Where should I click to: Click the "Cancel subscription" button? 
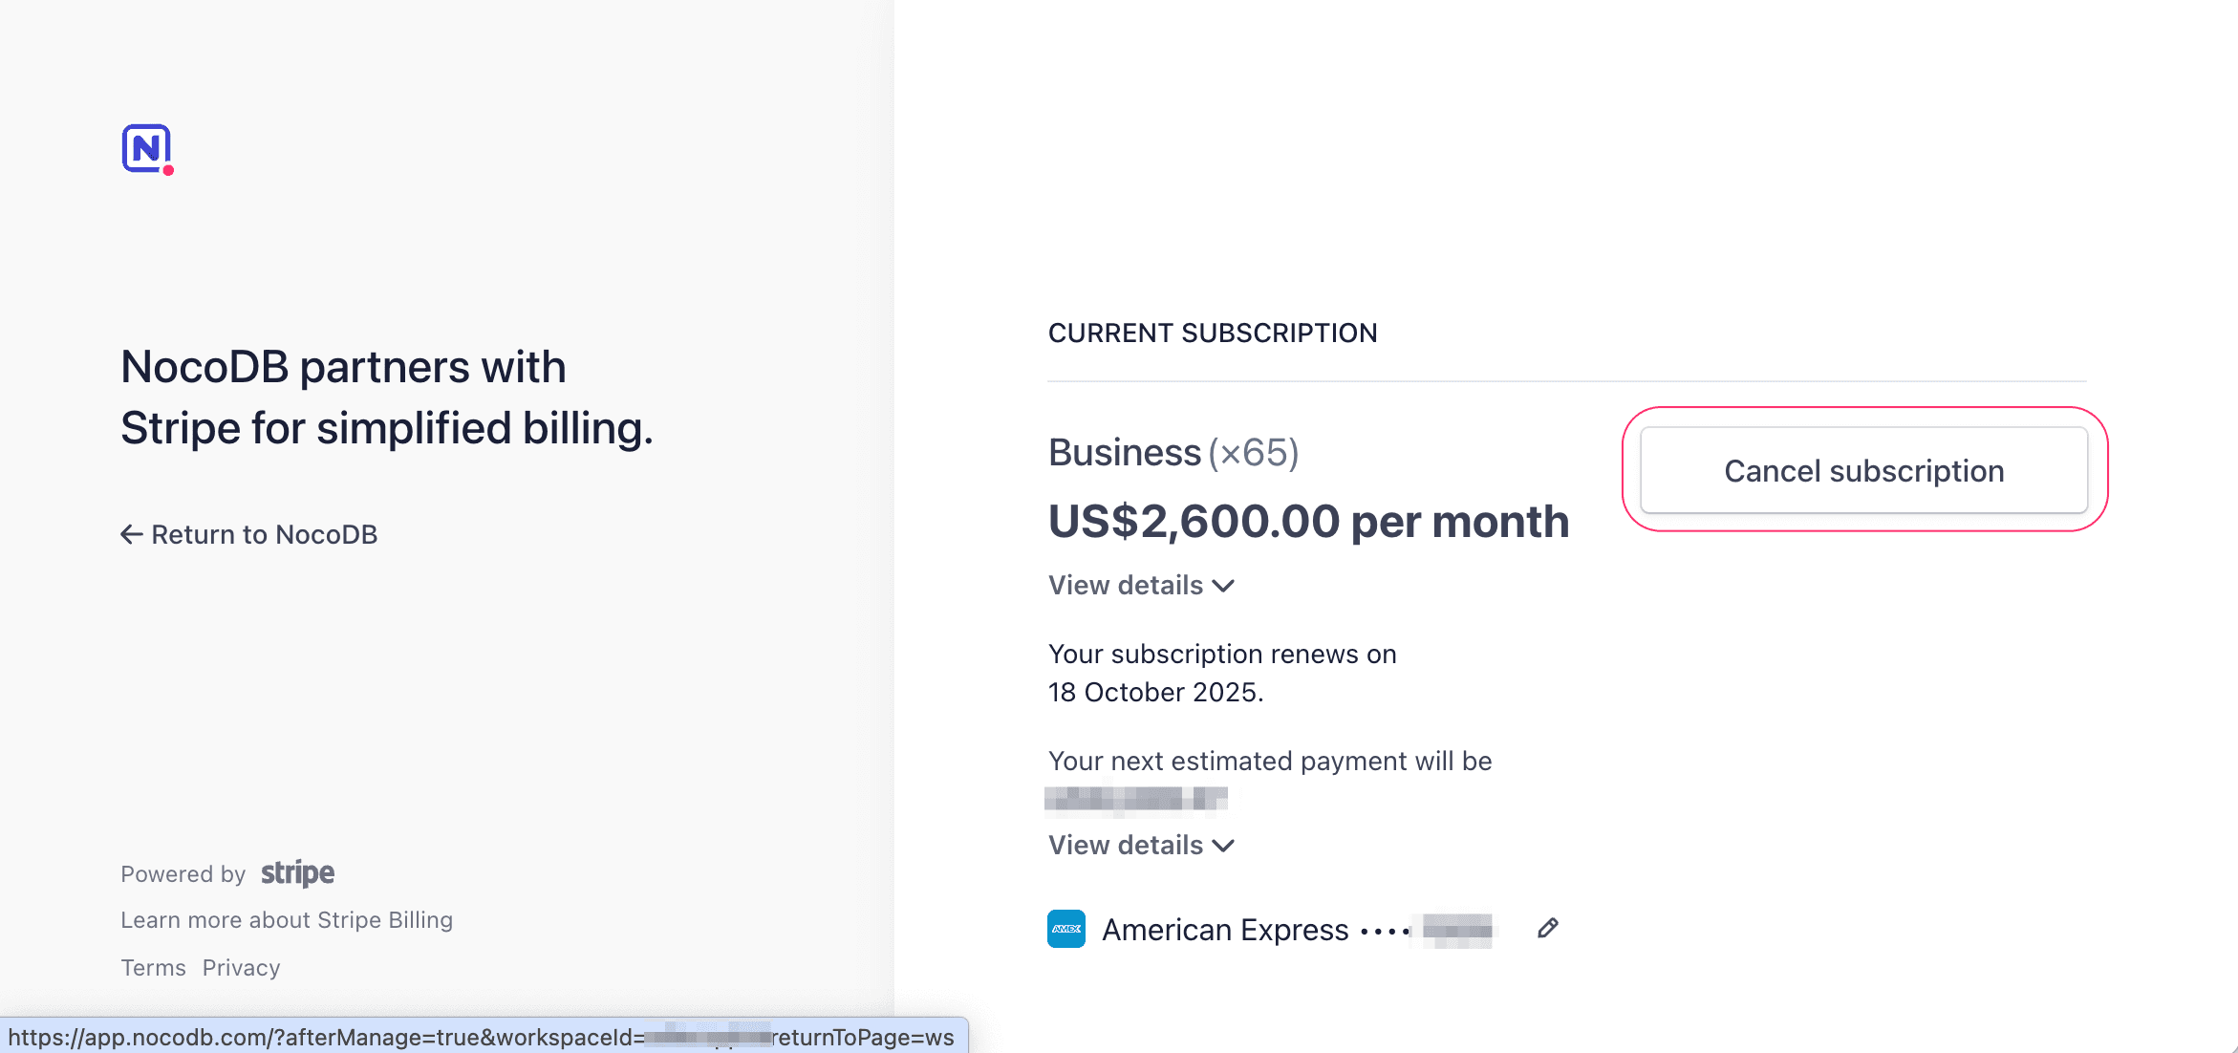tap(1863, 470)
